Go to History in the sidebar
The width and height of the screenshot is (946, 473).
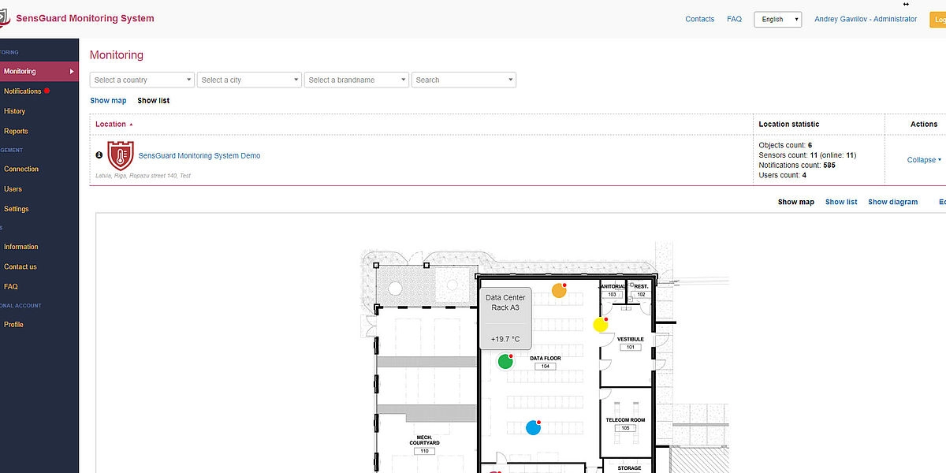point(15,111)
